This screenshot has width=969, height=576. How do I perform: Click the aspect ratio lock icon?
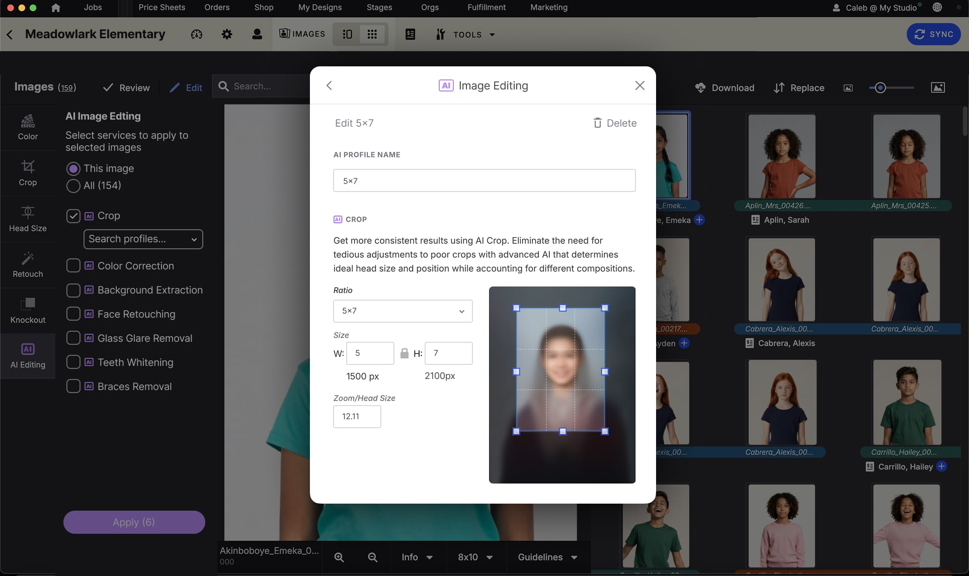(404, 353)
